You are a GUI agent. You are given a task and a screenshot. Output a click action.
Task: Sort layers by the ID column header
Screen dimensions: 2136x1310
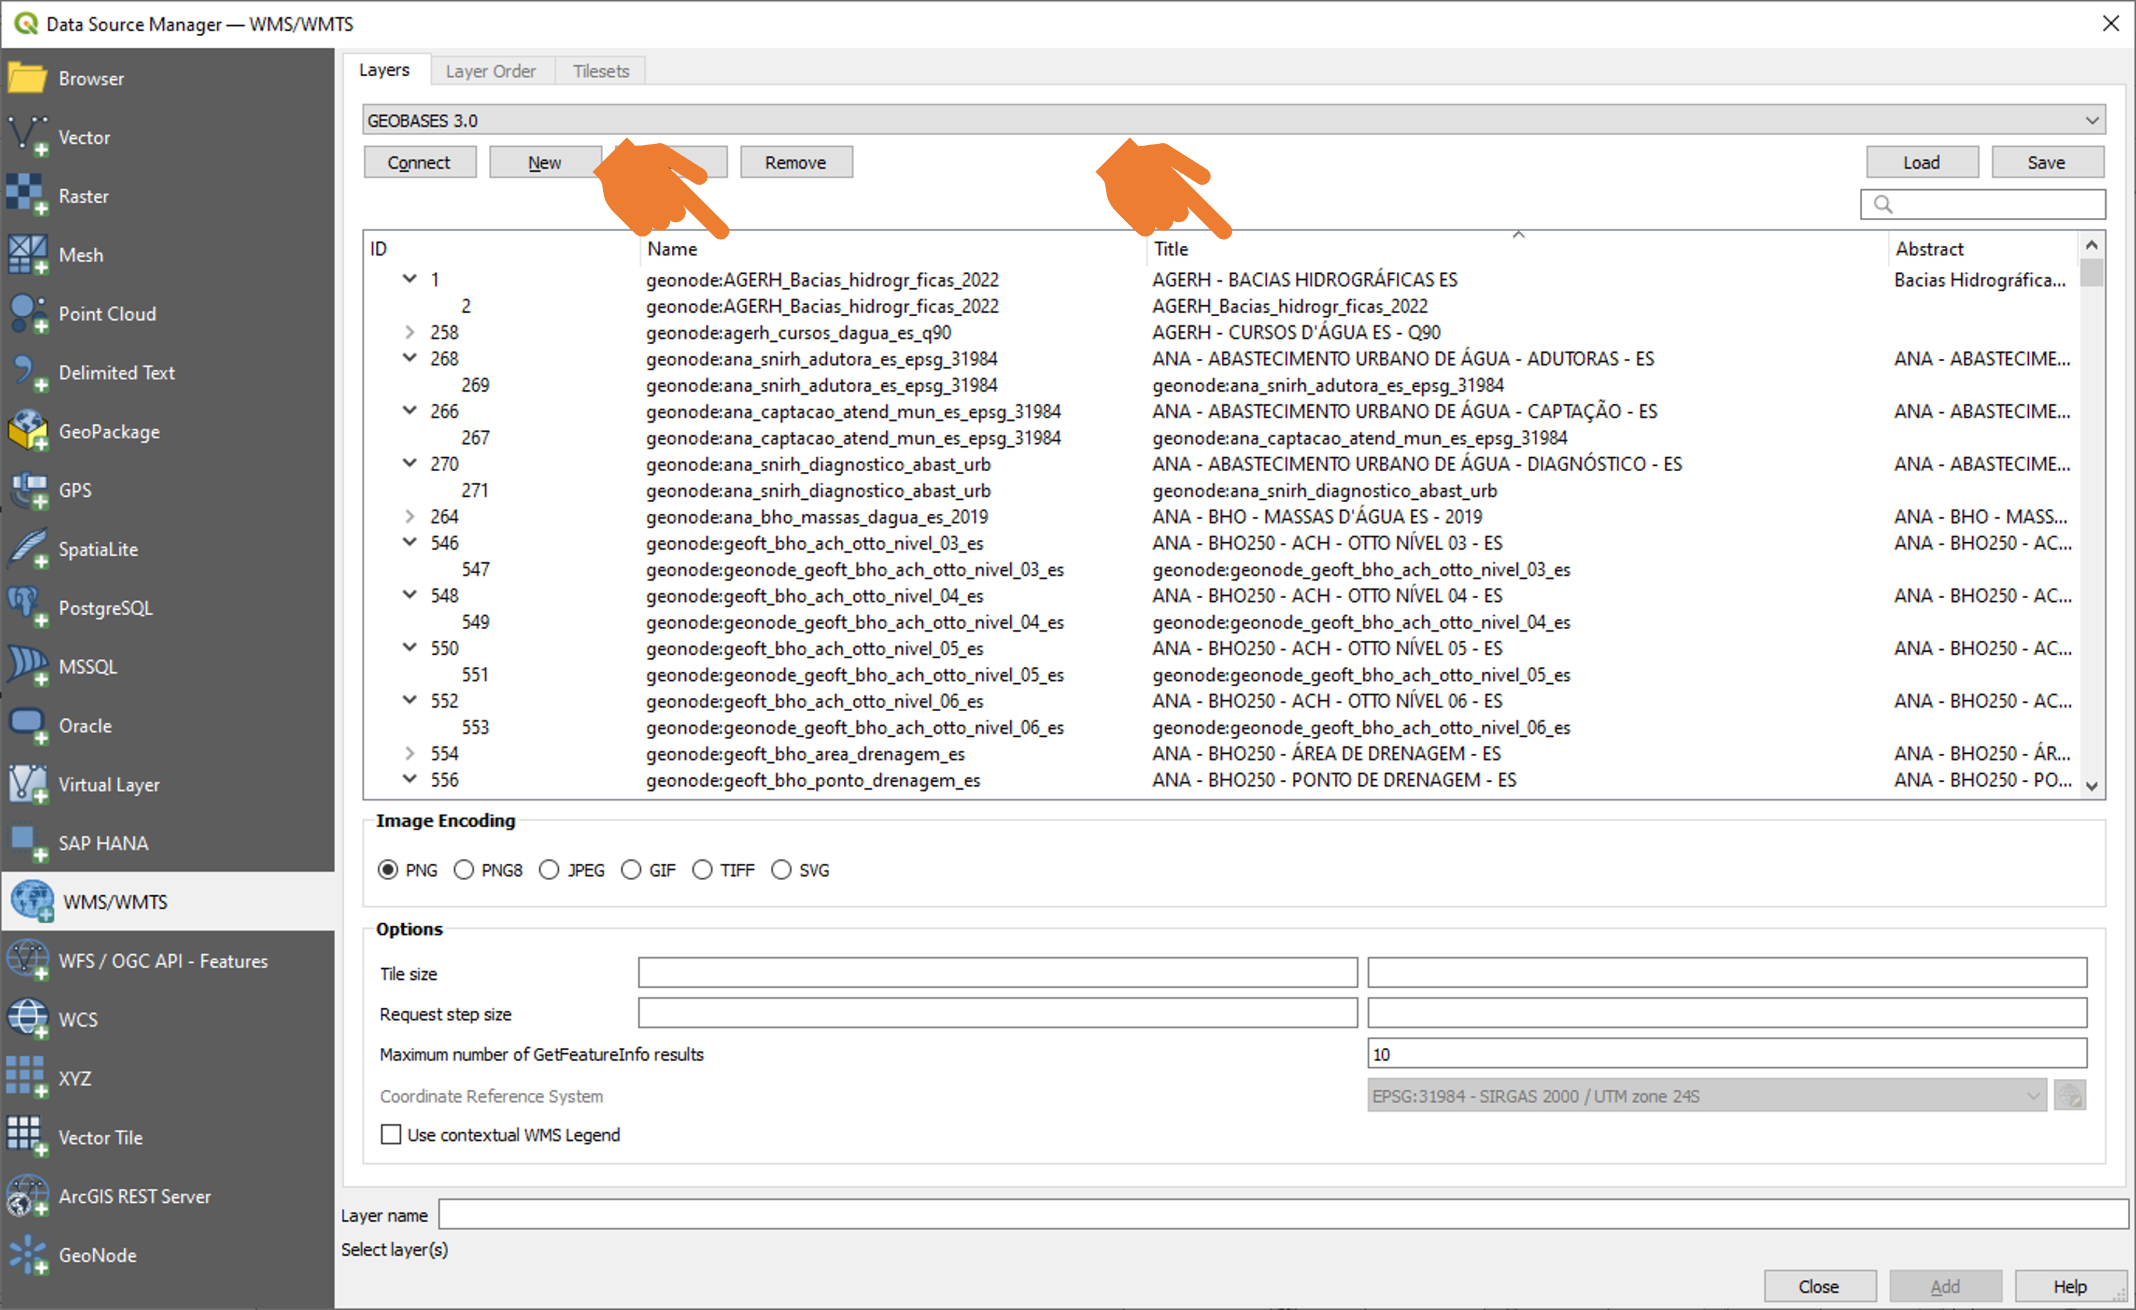[501, 249]
